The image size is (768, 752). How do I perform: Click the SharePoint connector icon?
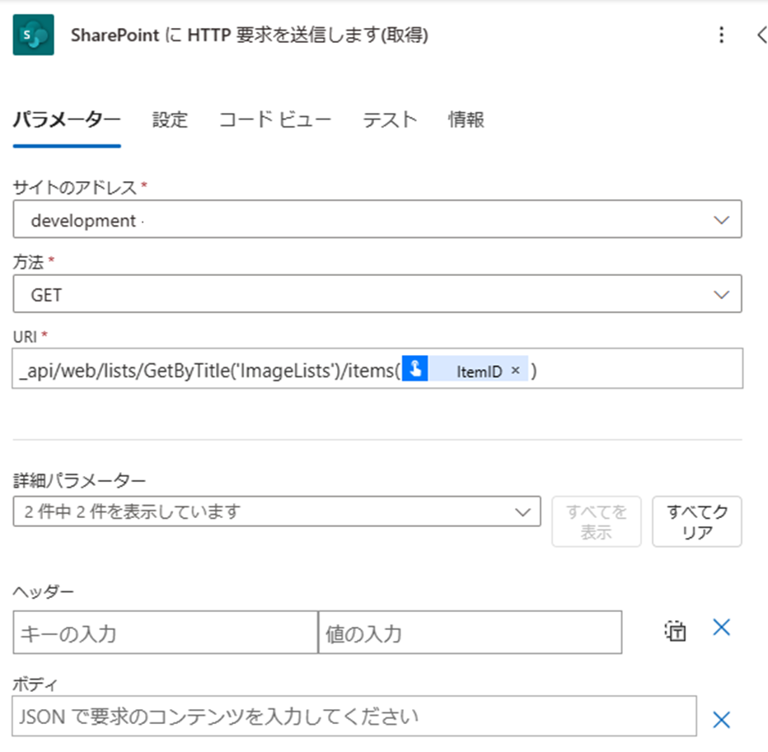point(33,35)
